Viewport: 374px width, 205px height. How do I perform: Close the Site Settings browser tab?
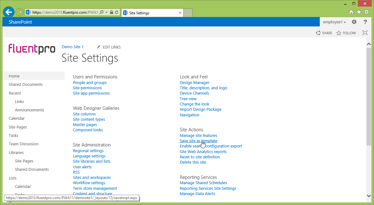click(180, 13)
